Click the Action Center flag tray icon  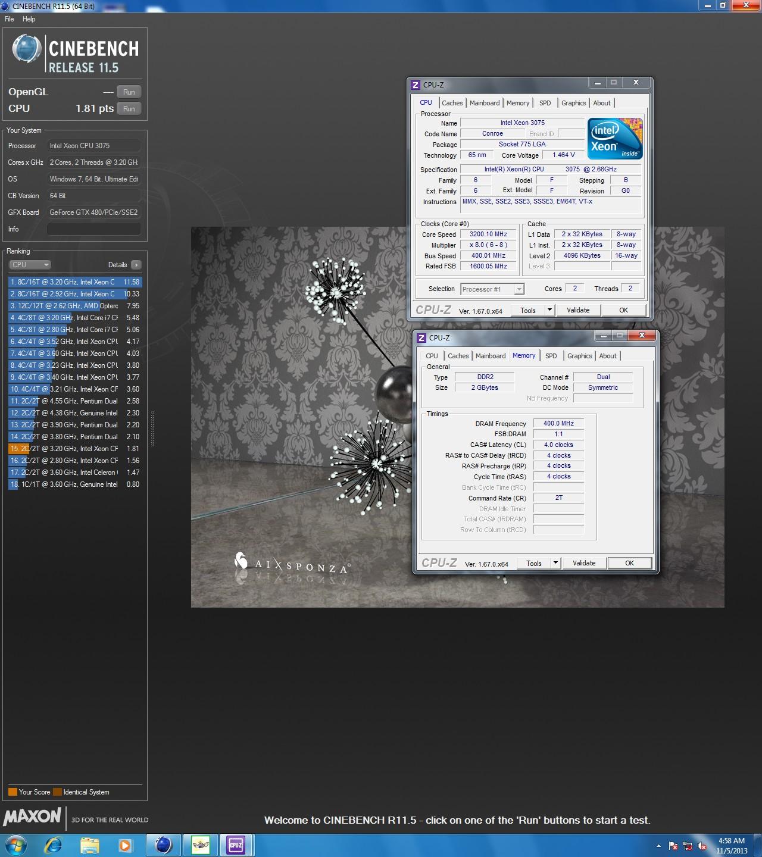tap(673, 846)
